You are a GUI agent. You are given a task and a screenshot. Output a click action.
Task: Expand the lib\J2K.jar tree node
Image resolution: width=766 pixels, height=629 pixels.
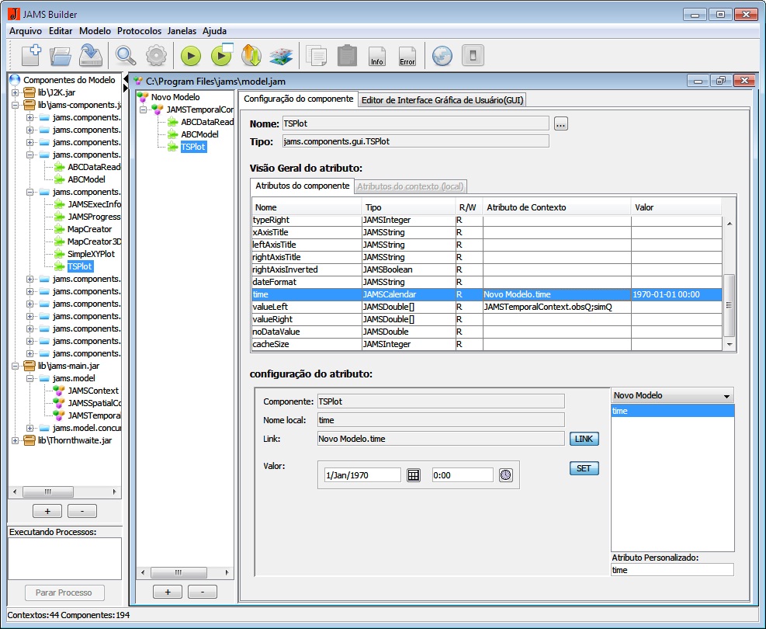16,92
